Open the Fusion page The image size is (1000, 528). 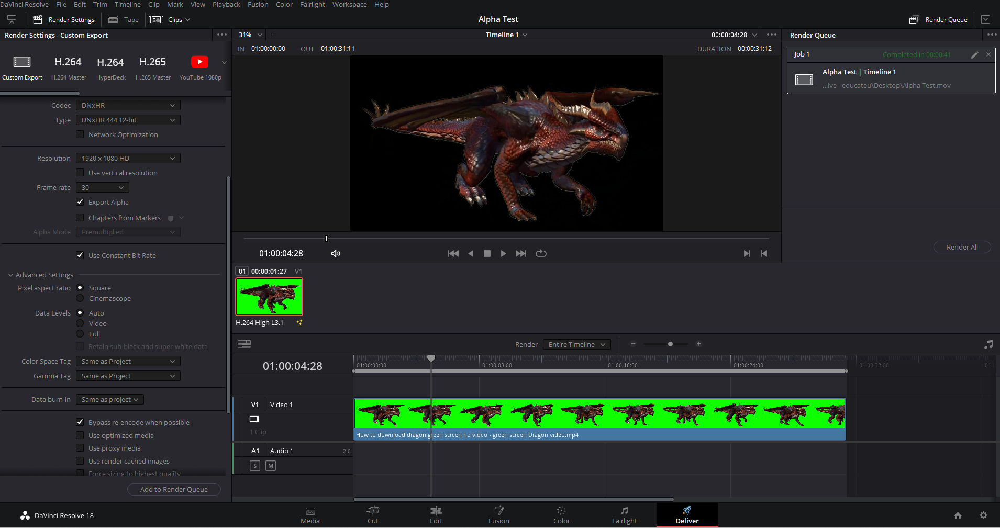pyautogui.click(x=498, y=515)
